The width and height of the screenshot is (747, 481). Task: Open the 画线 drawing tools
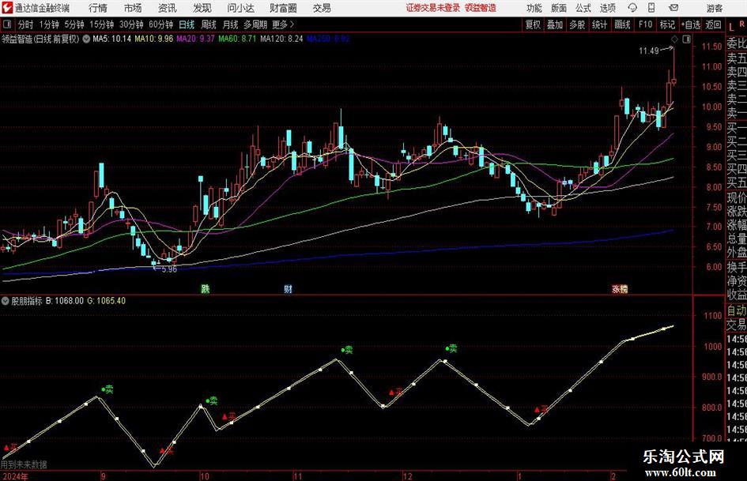tap(623, 24)
